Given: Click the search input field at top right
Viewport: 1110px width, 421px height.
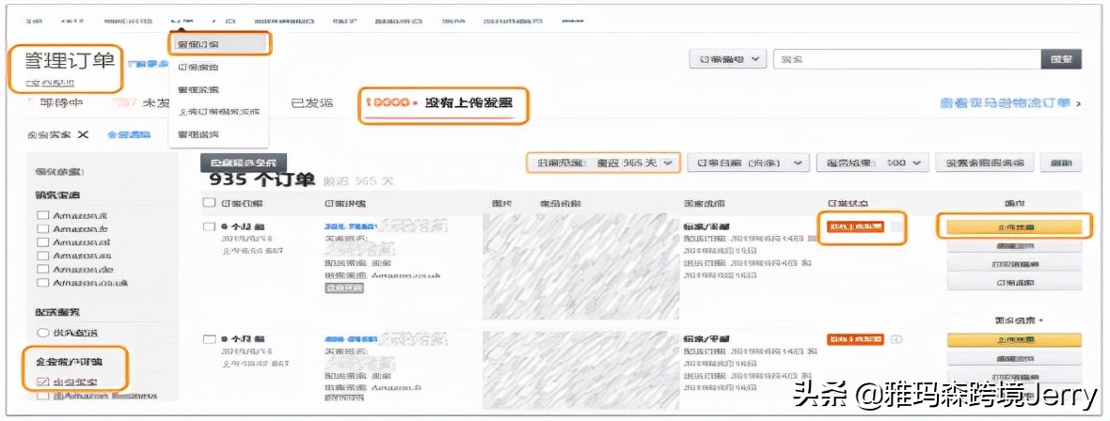Looking at the screenshot, I should (907, 59).
